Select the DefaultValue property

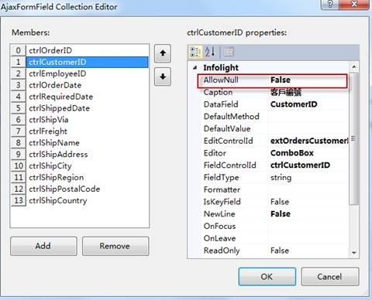click(x=227, y=128)
